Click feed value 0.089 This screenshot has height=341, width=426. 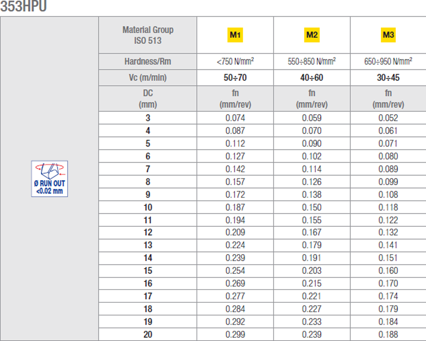point(388,169)
